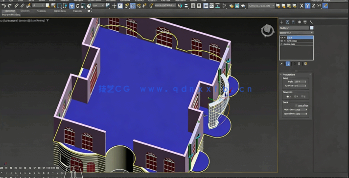Toggle the Angle Snap button

tap(133, 6)
